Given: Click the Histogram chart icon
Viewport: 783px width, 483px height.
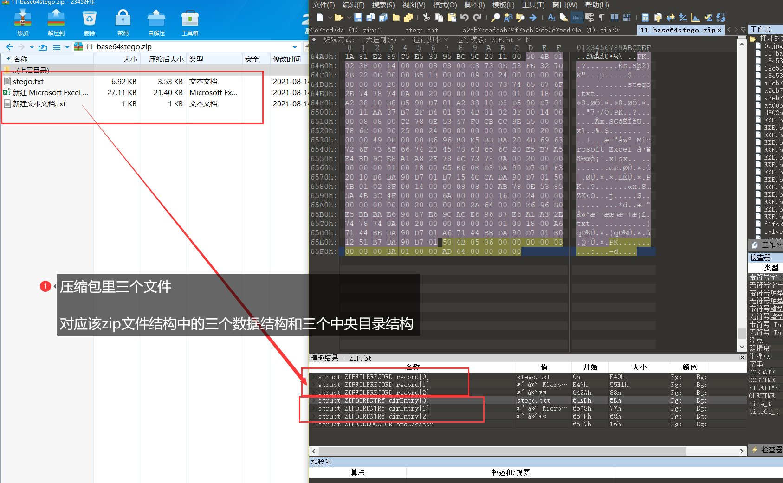Looking at the screenshot, I should (695, 18).
